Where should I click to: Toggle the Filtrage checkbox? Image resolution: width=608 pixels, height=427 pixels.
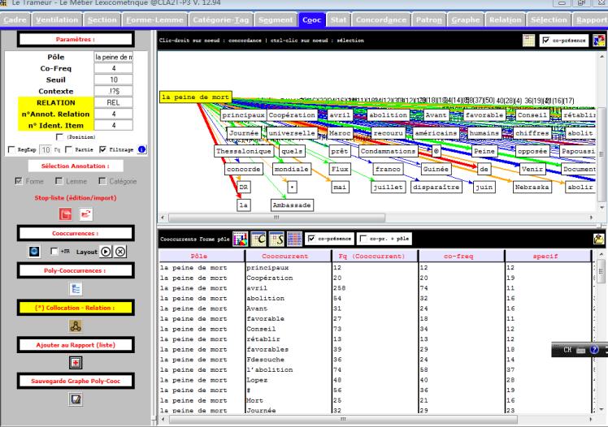[x=102, y=149]
